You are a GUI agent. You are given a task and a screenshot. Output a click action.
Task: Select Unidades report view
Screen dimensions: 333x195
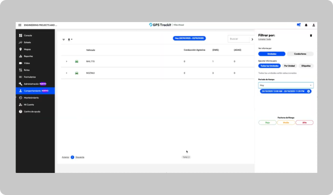click(x=272, y=54)
